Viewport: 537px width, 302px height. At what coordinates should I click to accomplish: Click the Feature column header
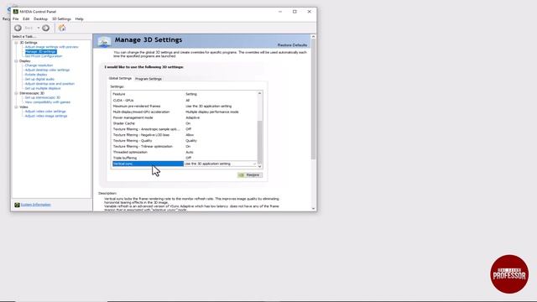119,94
